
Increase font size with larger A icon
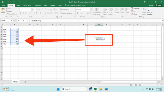click(39, 9)
